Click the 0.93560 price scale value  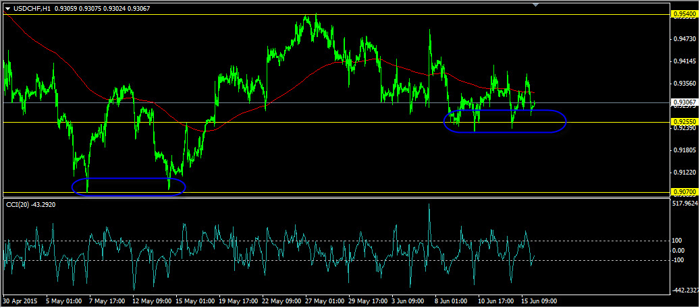pos(684,84)
